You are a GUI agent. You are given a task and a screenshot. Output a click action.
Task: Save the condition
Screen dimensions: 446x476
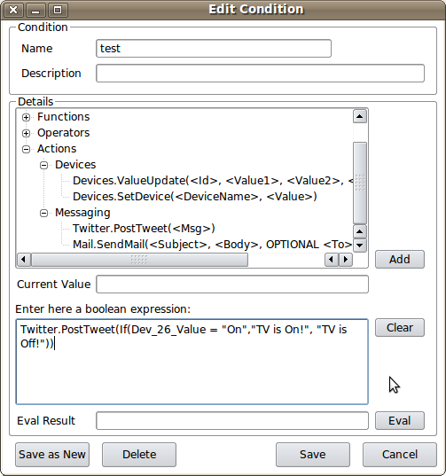[x=313, y=455]
